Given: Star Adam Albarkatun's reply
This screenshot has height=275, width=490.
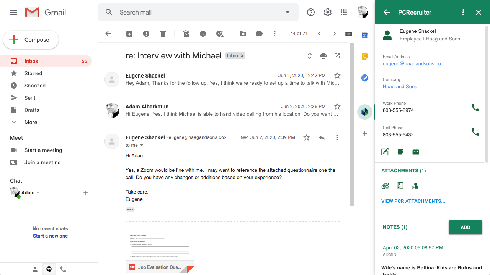Looking at the screenshot, I should (337, 107).
